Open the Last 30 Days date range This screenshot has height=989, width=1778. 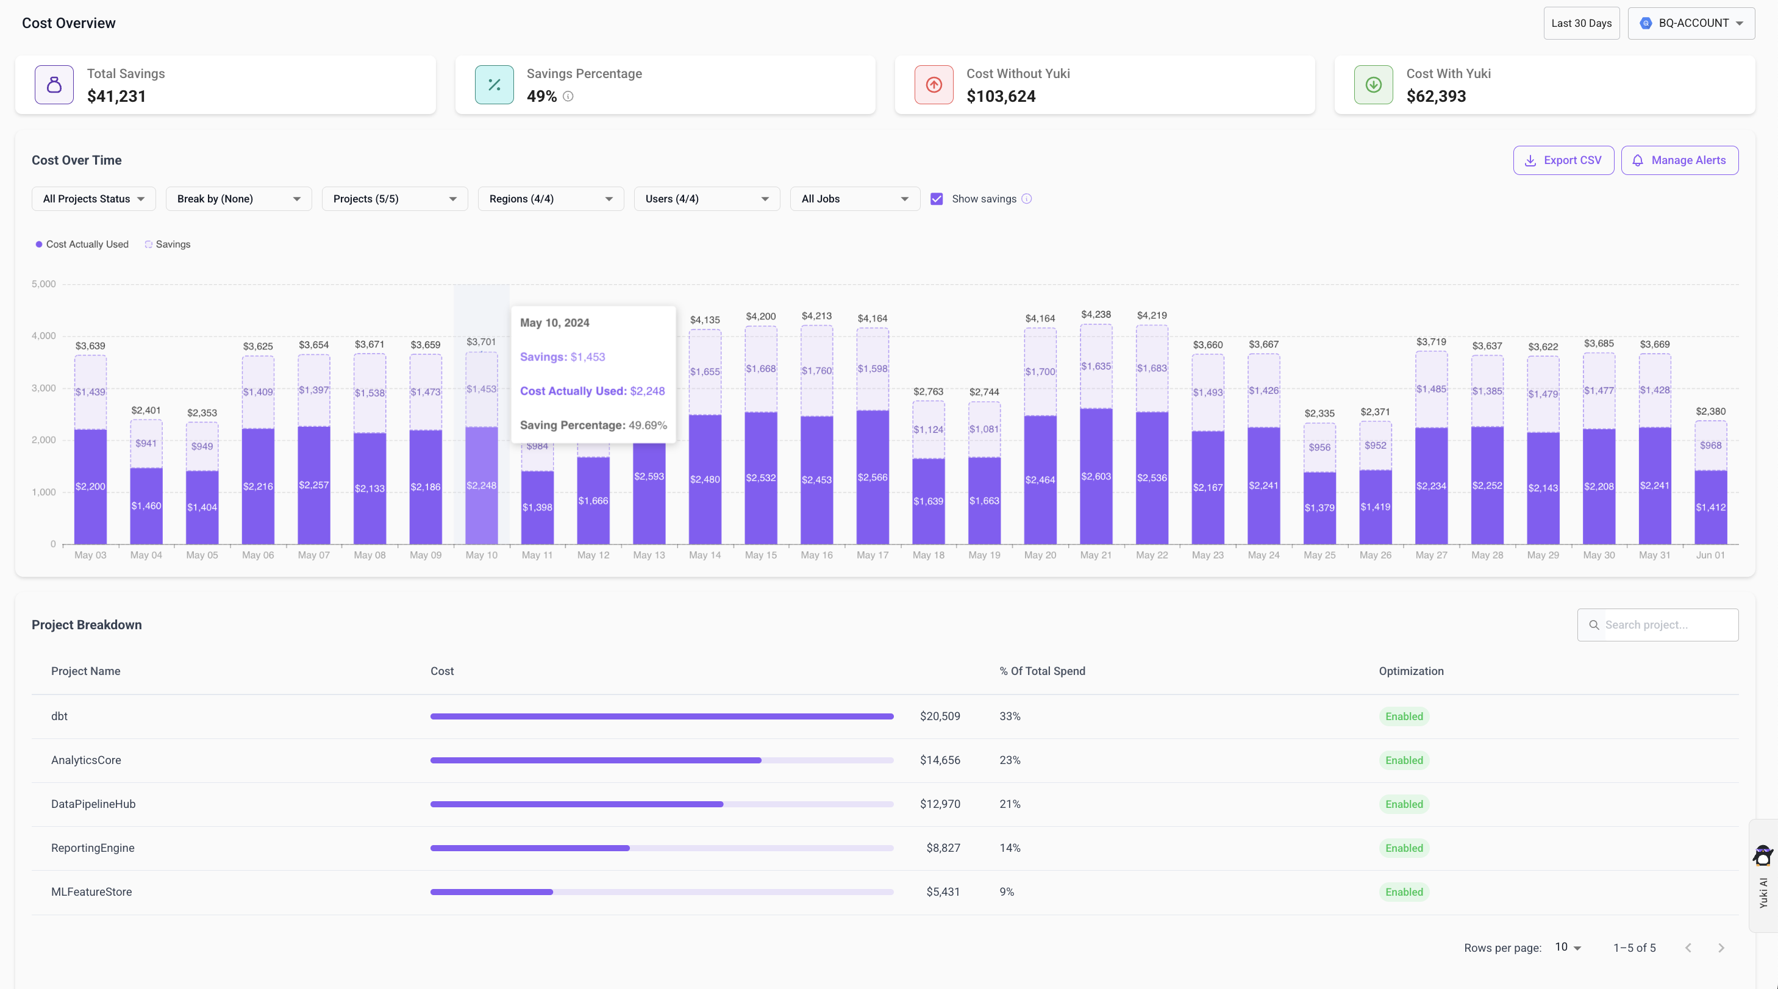click(x=1581, y=23)
